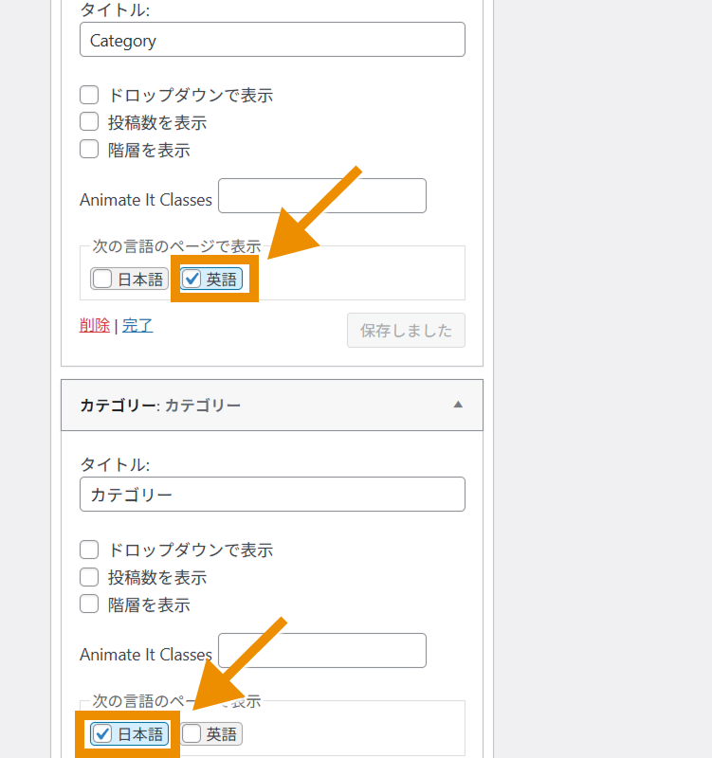Enable ドロップダウンで表示 in the English Category widget
712x758 pixels.
pyautogui.click(x=89, y=95)
